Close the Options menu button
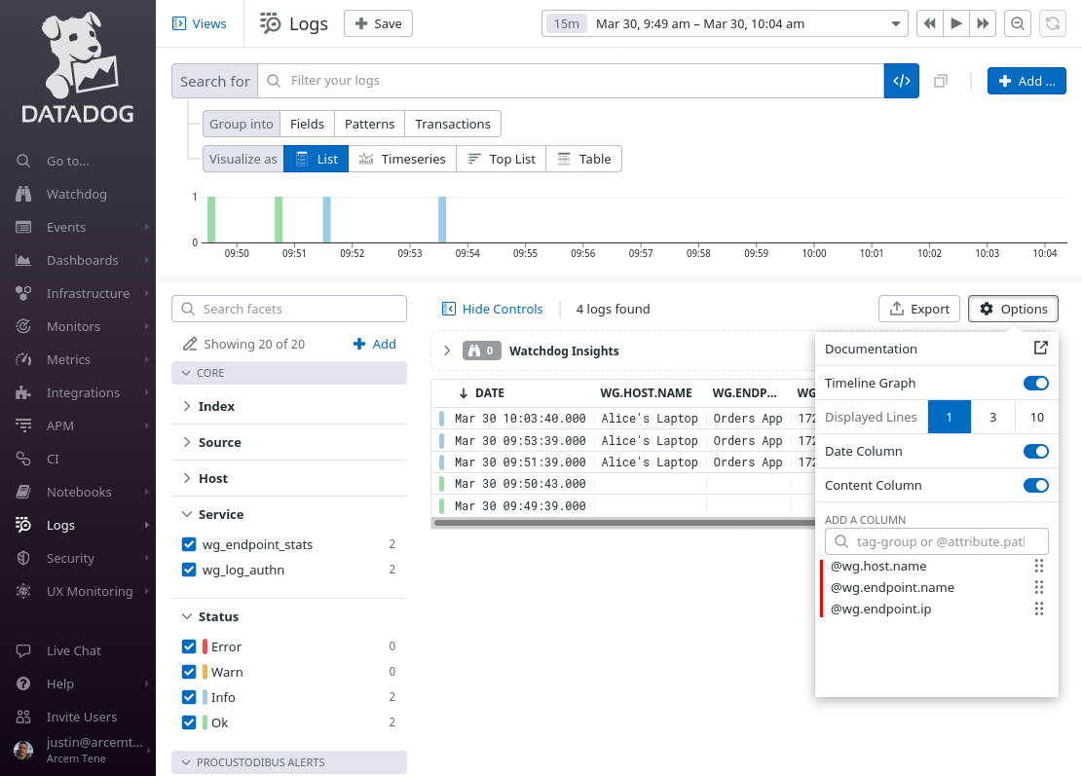This screenshot has width=1082, height=776. [1013, 309]
